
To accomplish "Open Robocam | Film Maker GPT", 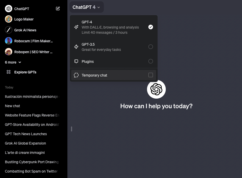I will 34,41.
